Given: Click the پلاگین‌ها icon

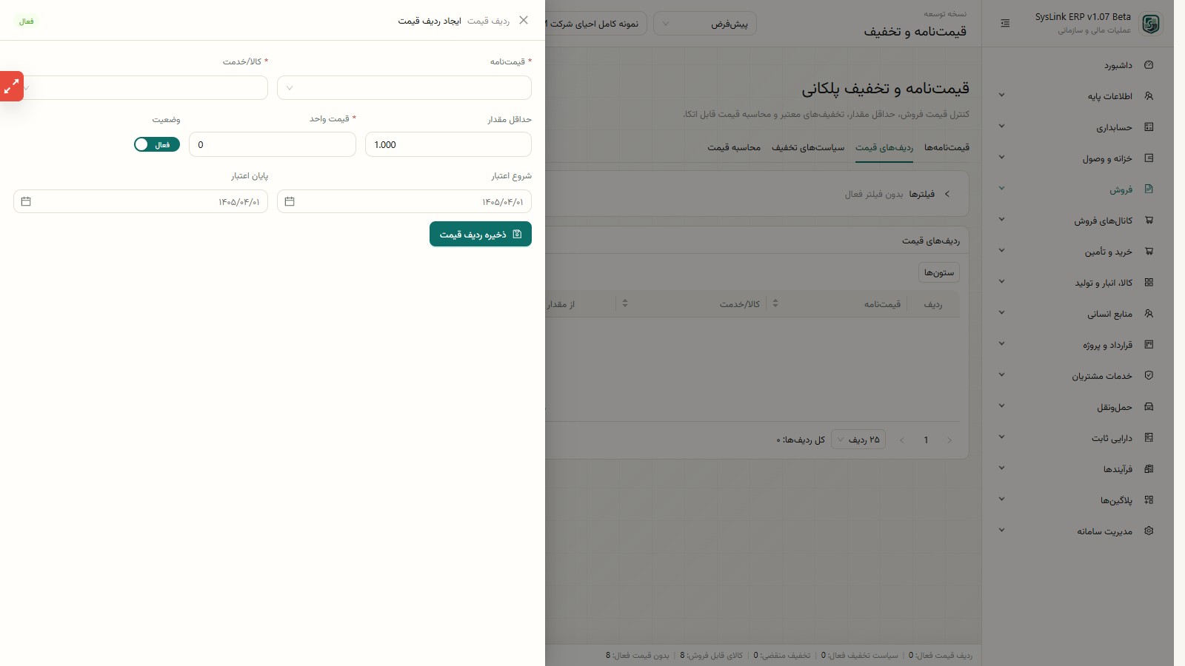Looking at the screenshot, I should point(1149,500).
